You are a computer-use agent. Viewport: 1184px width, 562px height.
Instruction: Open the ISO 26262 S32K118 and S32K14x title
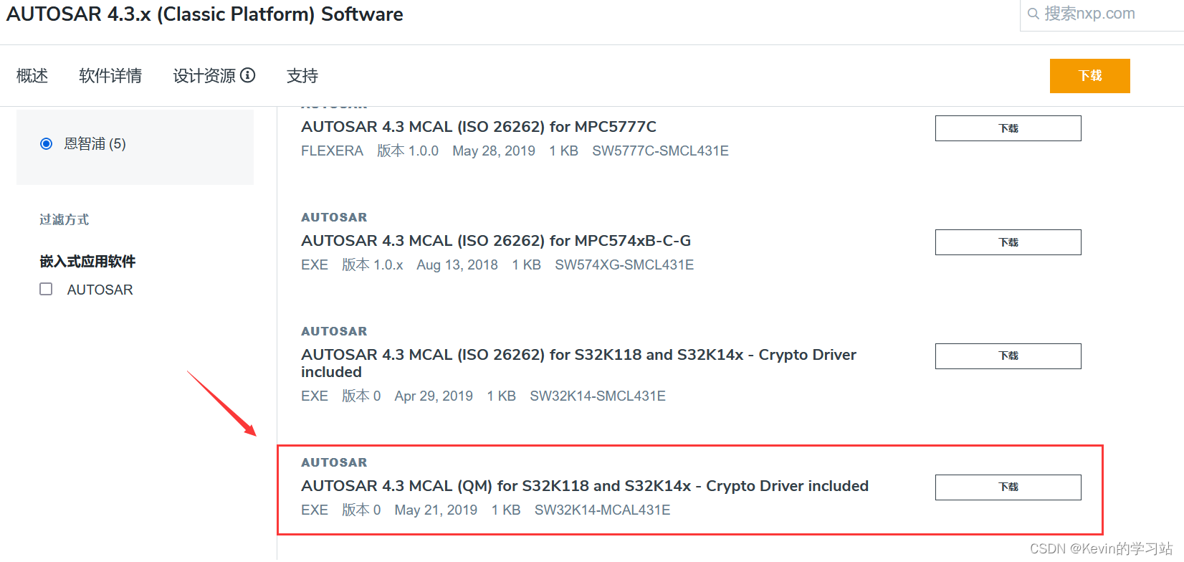(578, 363)
